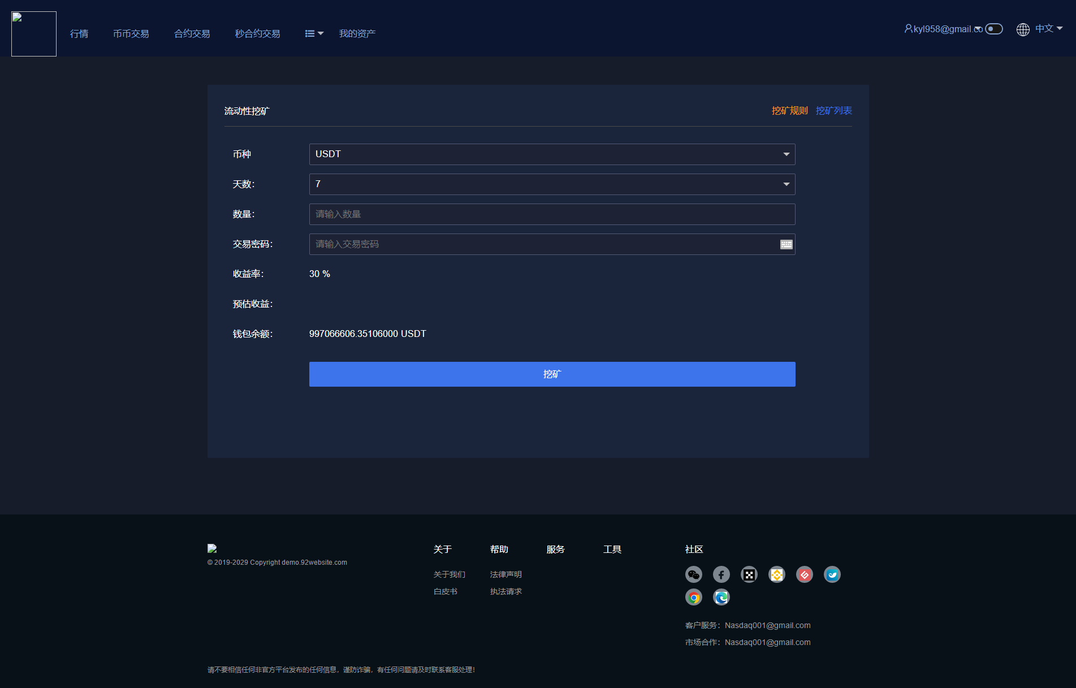This screenshot has height=688, width=1076.
Task: Open the Binance community icon
Action: coord(777,575)
